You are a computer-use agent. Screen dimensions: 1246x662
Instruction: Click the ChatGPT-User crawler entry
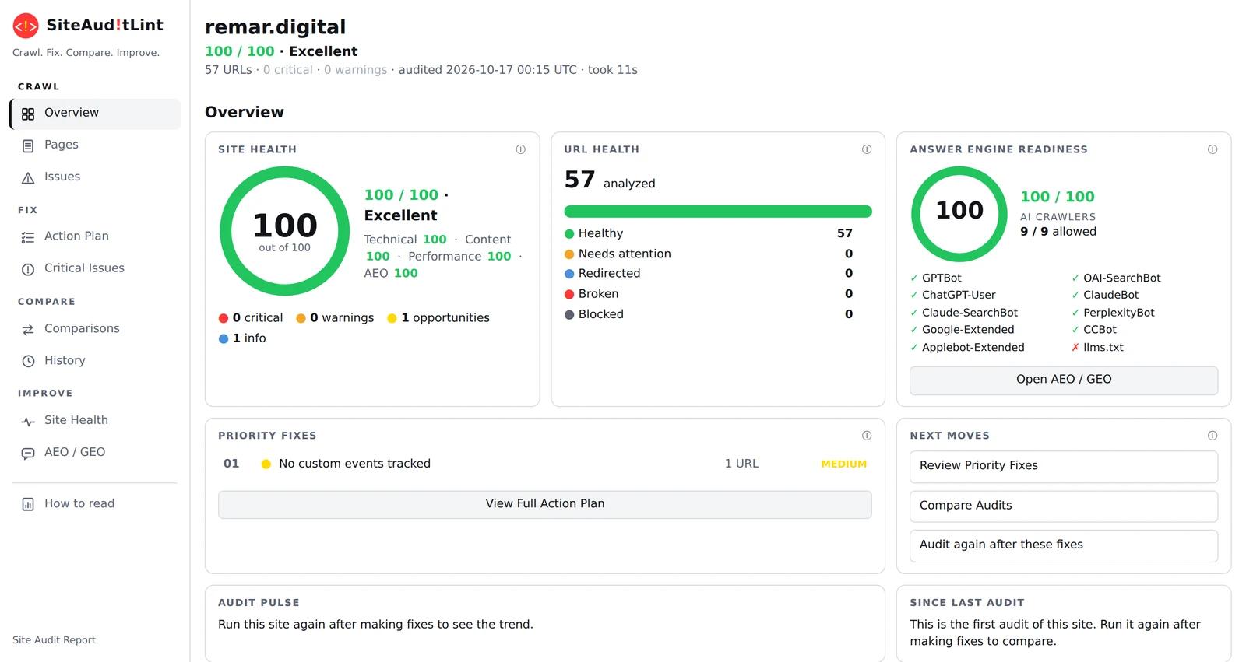pos(953,296)
